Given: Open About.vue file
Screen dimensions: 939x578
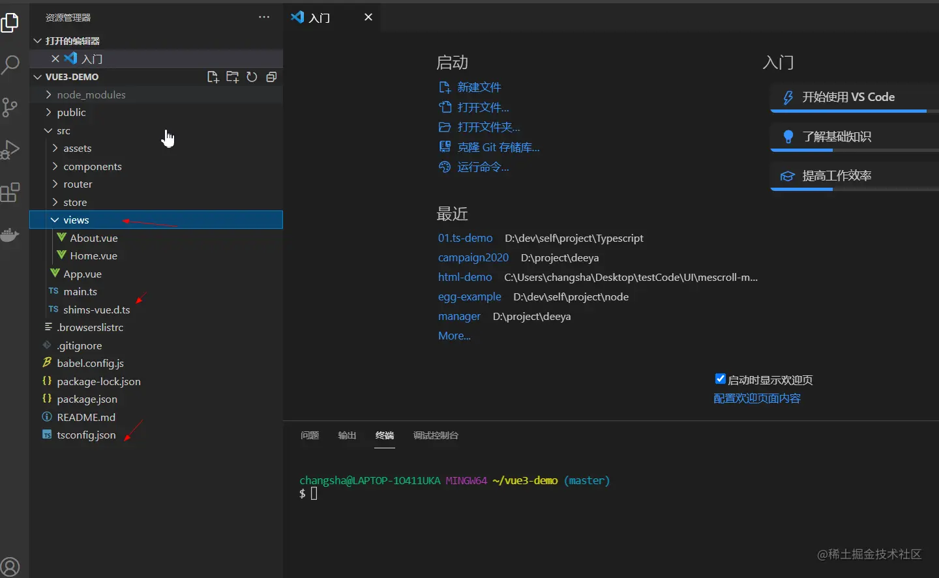Looking at the screenshot, I should [156, 238].
